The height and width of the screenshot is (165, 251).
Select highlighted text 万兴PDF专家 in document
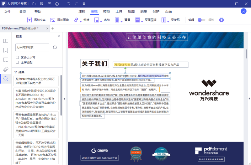click(x=122, y=65)
